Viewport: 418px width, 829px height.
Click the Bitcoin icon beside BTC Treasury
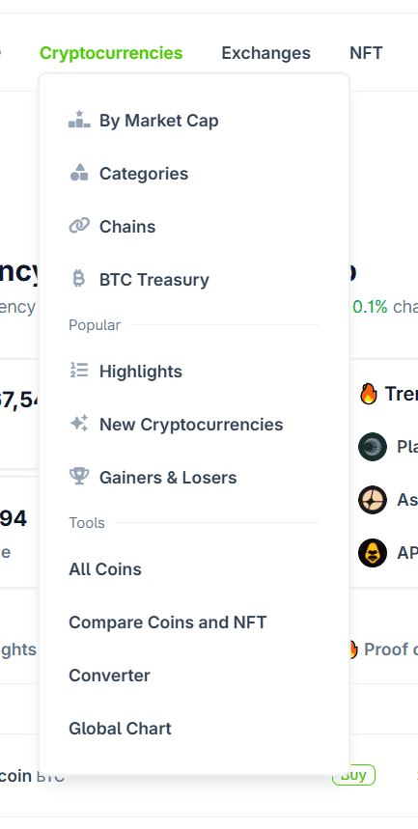(79, 279)
